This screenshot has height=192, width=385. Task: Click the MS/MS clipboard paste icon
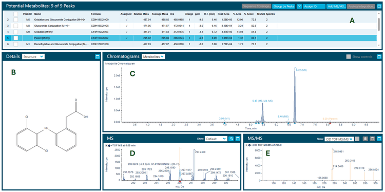pyautogui.click(x=373, y=139)
